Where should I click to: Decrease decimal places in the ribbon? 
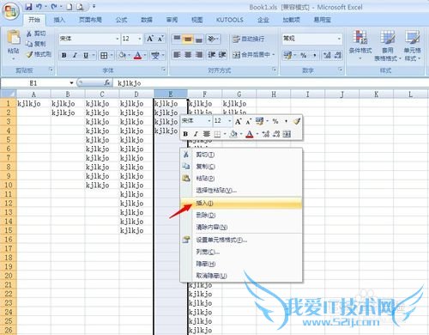pyautogui.click(x=338, y=55)
